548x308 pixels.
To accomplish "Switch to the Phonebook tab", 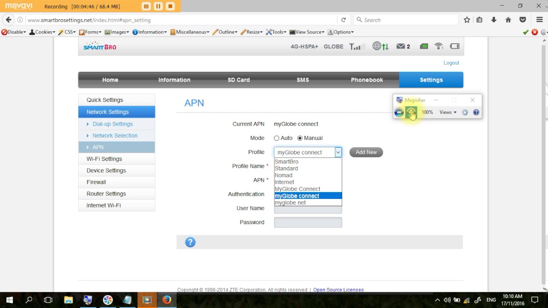I will [367, 80].
